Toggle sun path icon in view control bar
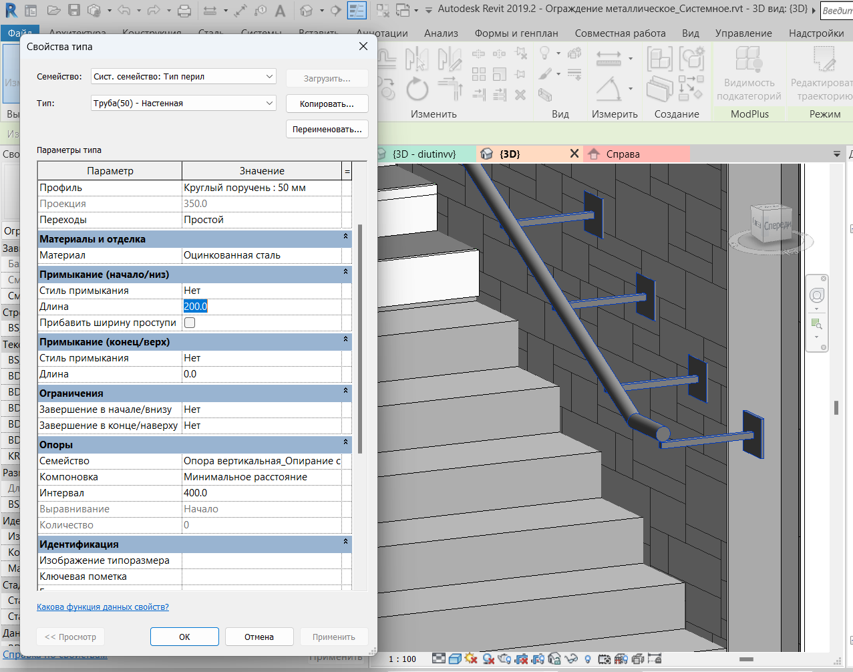Screen dimensions: 853x672 471,659
